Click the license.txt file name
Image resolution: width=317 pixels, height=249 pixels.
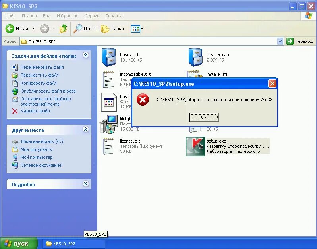click(x=130, y=141)
